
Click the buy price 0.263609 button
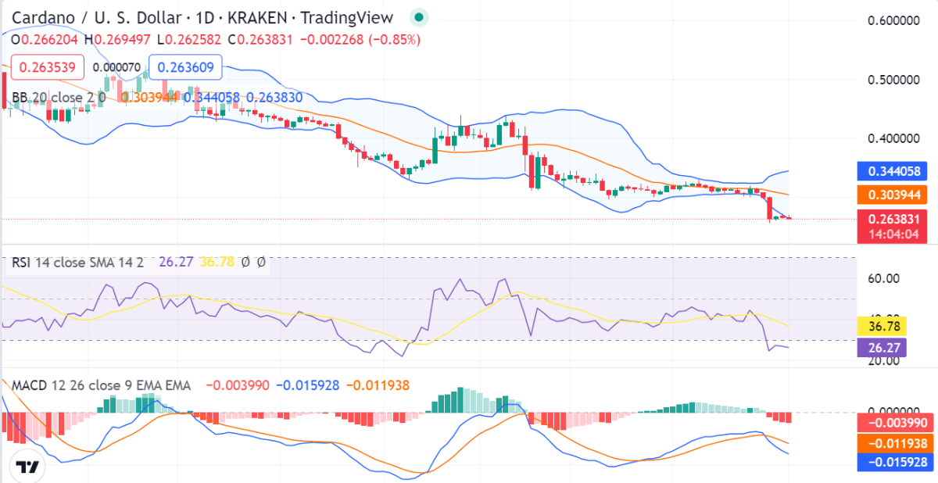[185, 68]
